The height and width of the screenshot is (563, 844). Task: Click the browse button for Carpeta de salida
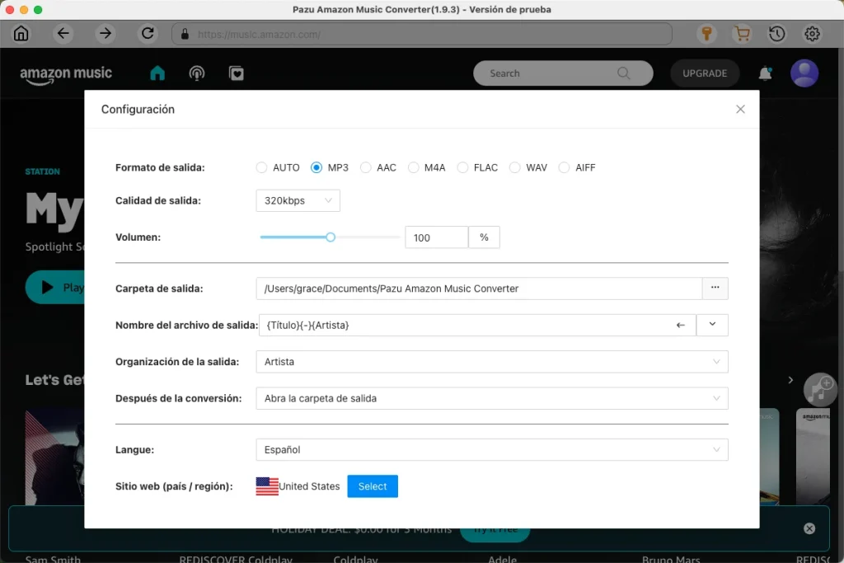(716, 289)
